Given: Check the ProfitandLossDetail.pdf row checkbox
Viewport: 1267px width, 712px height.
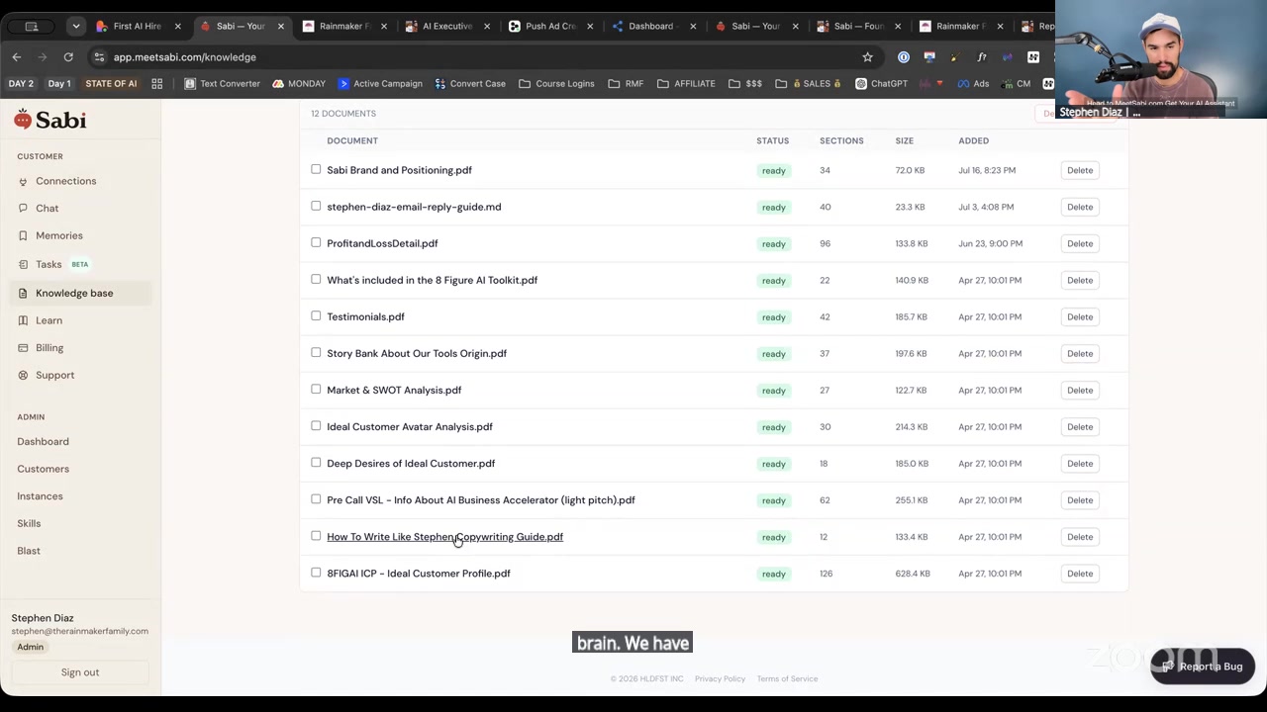Looking at the screenshot, I should (x=316, y=243).
